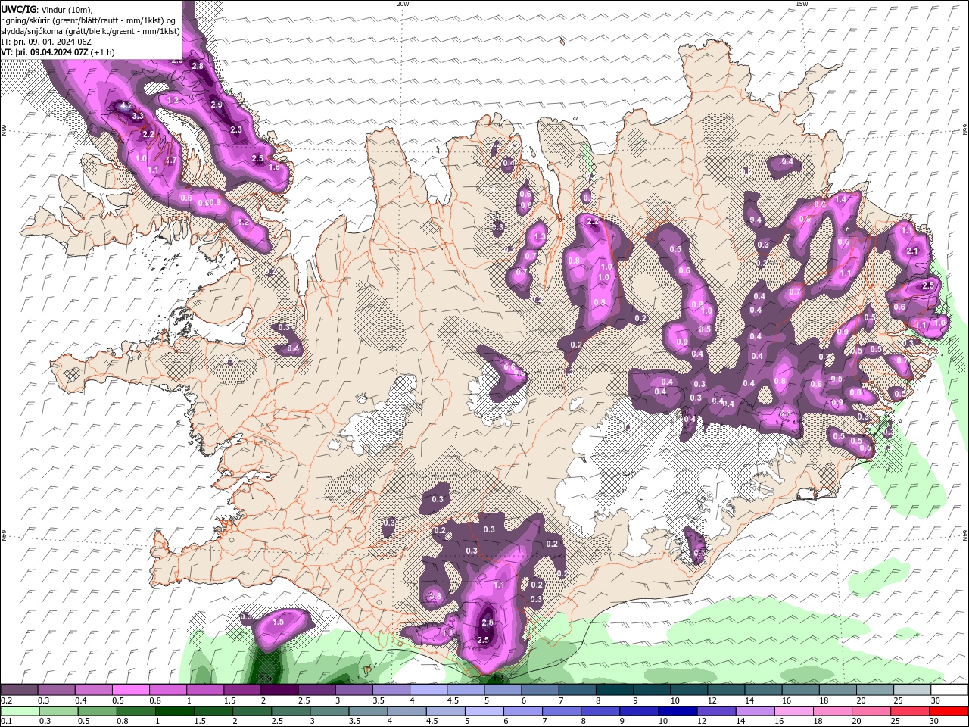Select the white 30 upper legend swatch
969x727 pixels.
point(949,690)
